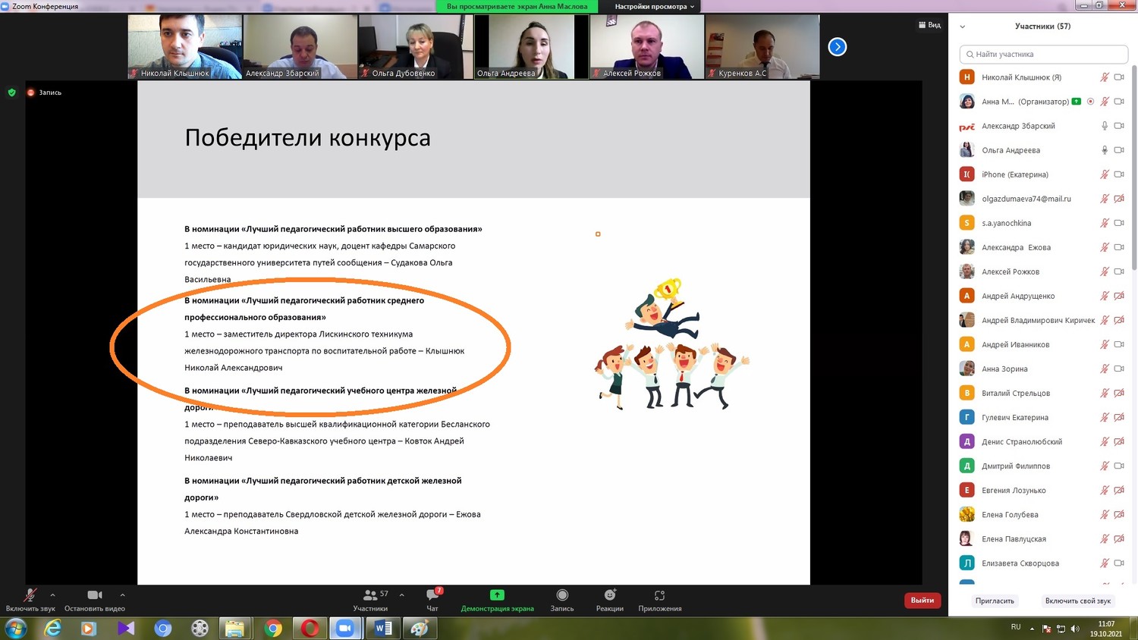
Task: Click muted mic icon in Николай Клышнюк row
Action: click(1105, 77)
